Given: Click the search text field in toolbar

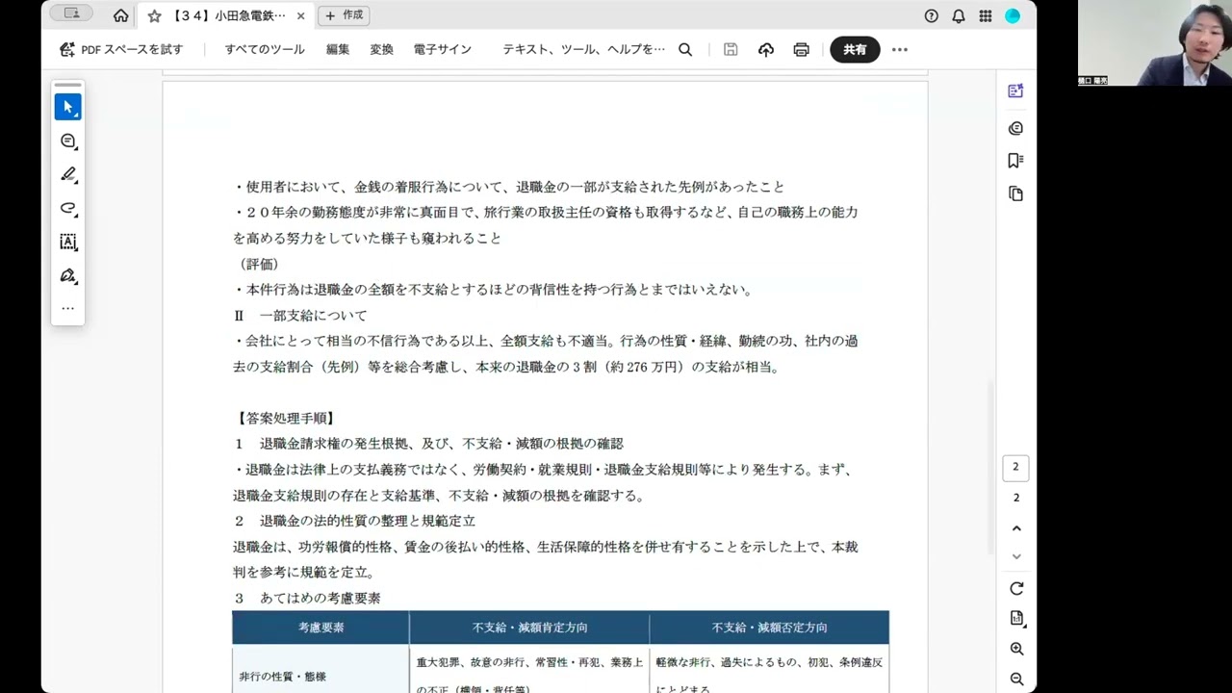Looking at the screenshot, I should [583, 49].
